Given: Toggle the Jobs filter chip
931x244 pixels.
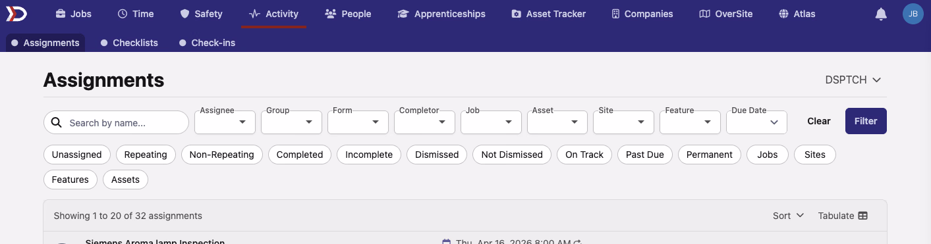Looking at the screenshot, I should tap(768, 155).
